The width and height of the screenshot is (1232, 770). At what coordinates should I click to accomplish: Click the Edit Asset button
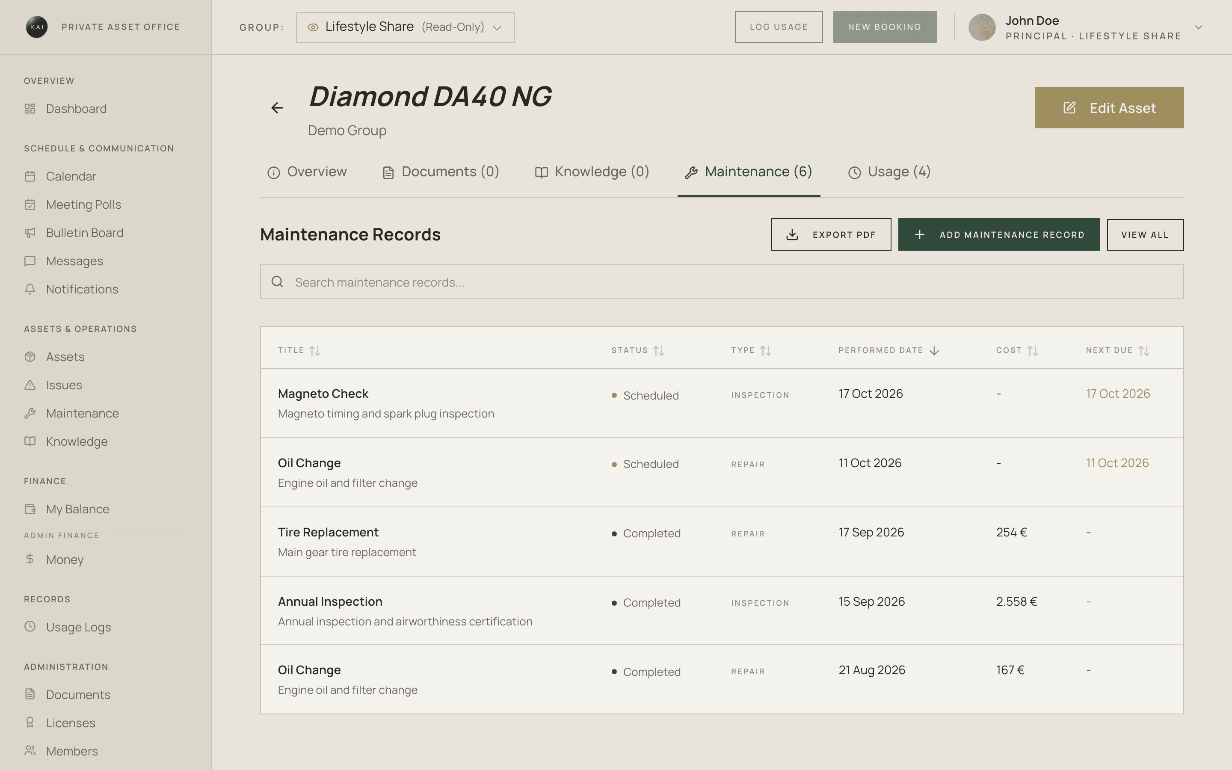(x=1109, y=107)
